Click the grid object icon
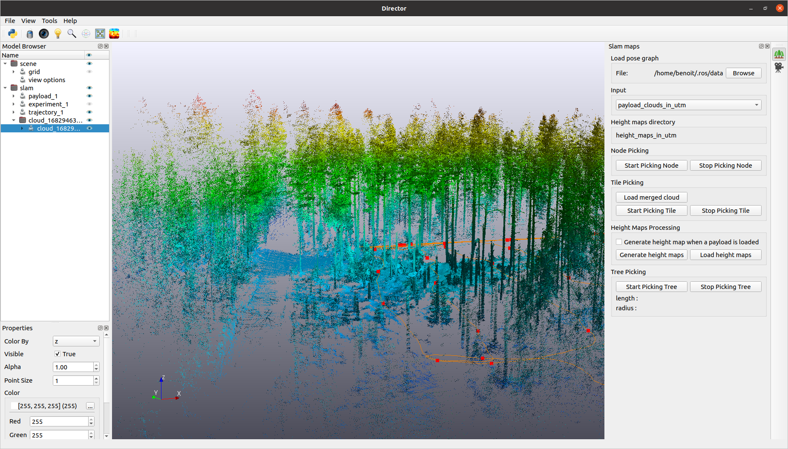This screenshot has width=788, height=449. coord(23,71)
